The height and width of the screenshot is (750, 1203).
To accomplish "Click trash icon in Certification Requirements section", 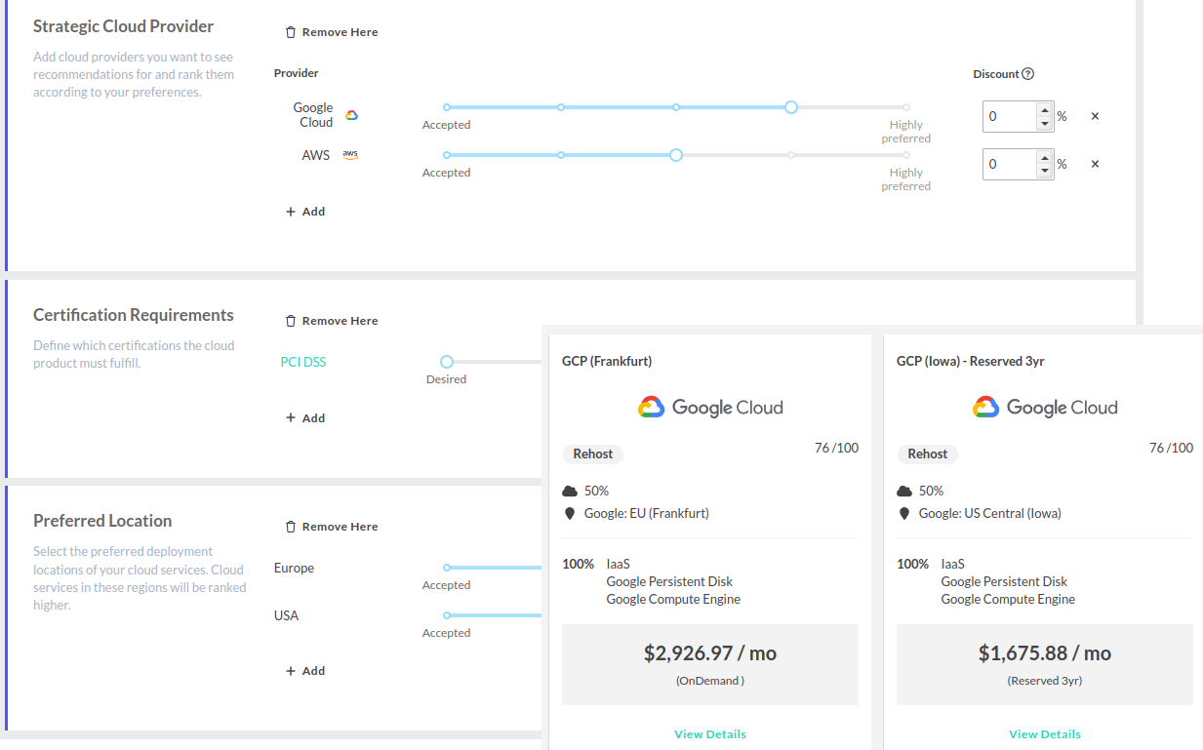I will click(291, 321).
